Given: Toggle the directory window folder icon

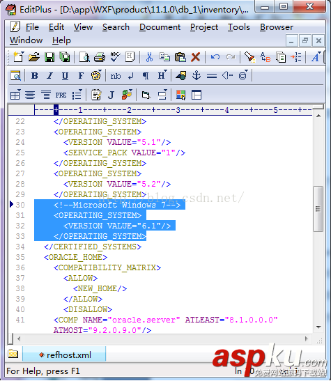Looking at the screenshot, I should [x=13, y=354].
